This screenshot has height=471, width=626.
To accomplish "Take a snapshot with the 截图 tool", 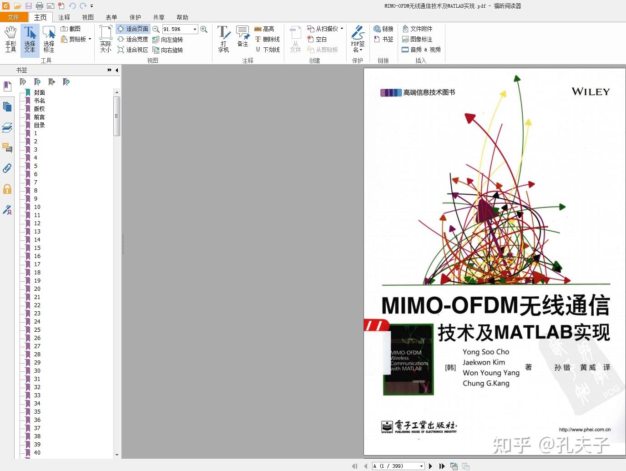I will click(72, 28).
